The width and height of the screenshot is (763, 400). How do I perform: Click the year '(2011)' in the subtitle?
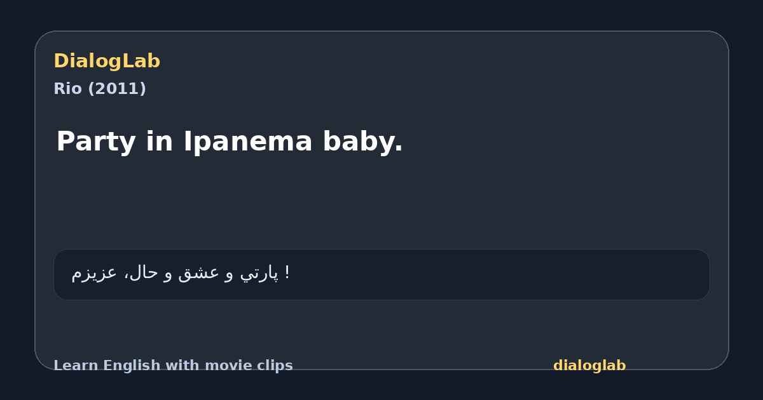(x=117, y=89)
